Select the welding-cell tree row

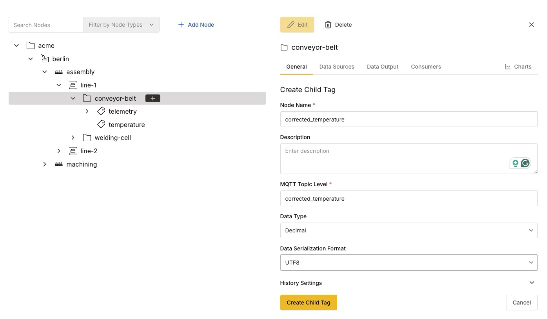pos(137,138)
